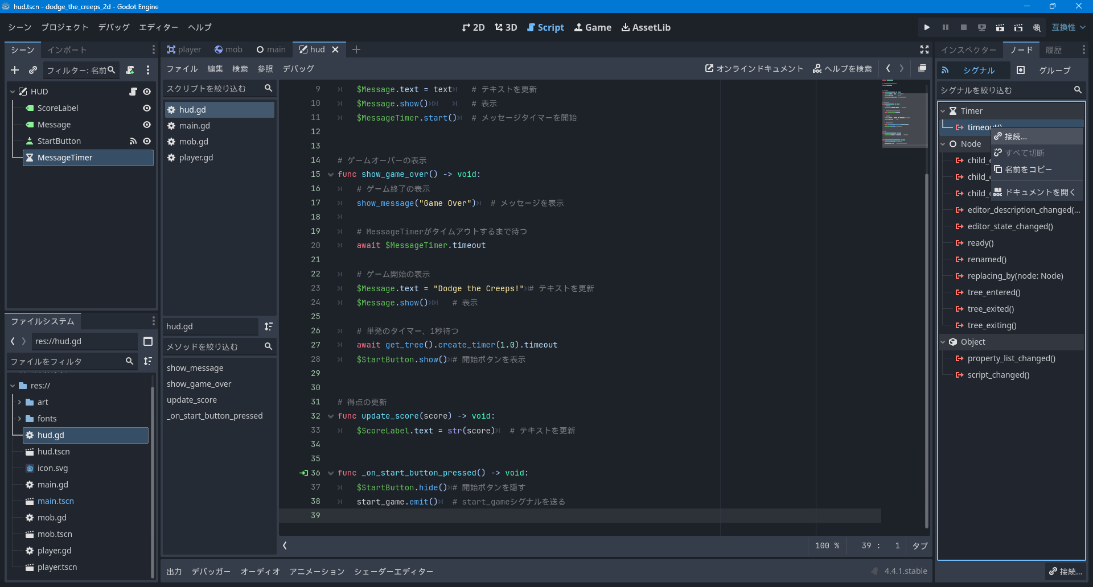Open the プロジェクト menu
Screen dimensions: 1093x587
tap(65, 27)
